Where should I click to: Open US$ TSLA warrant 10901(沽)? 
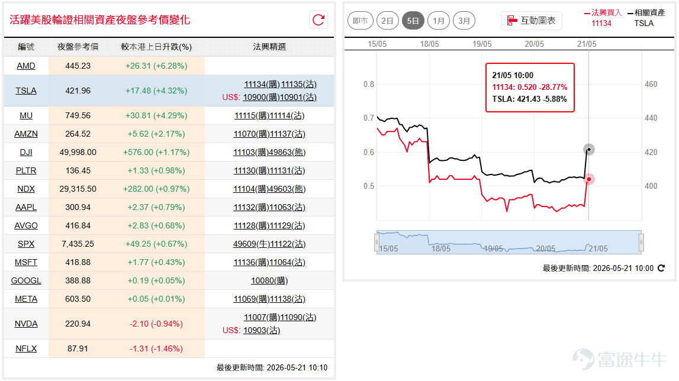click(x=298, y=98)
